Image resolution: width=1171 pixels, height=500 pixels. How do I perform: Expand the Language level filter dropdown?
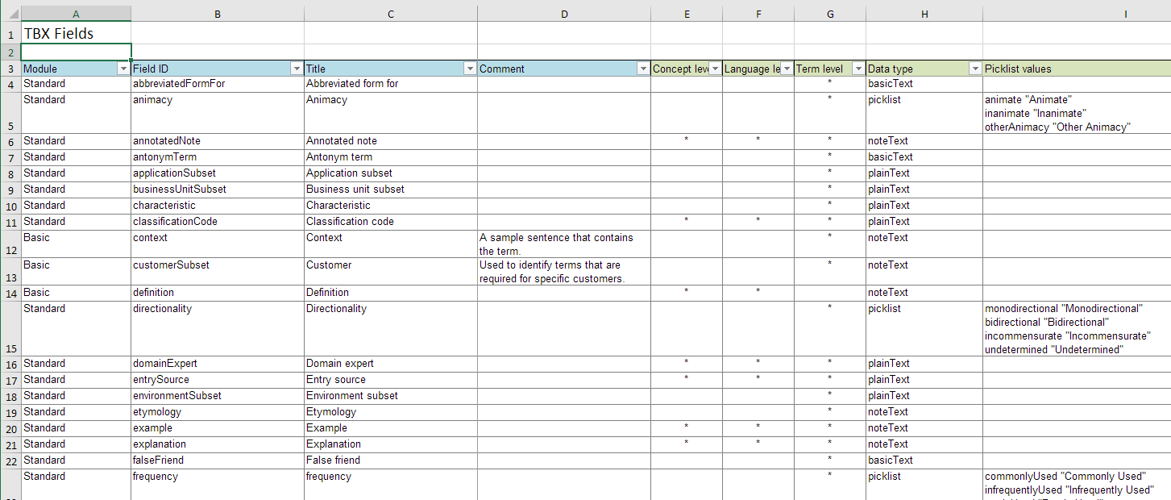(787, 69)
